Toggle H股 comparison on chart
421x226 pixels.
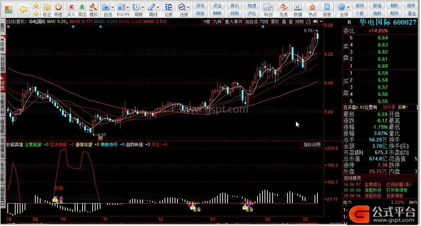(x=207, y=22)
